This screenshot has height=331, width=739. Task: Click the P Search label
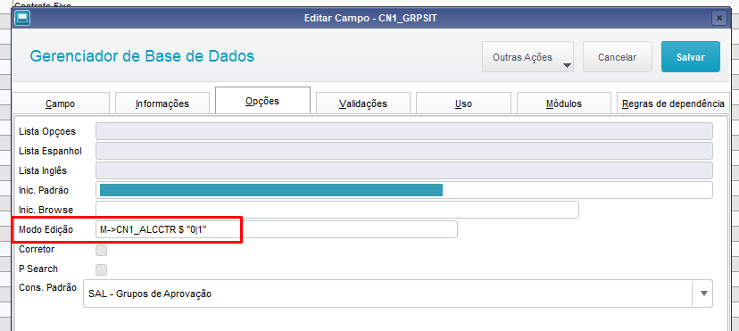pyautogui.click(x=38, y=269)
